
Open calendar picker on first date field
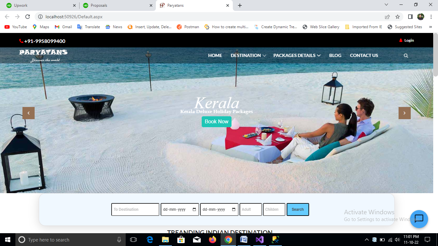pos(194,209)
